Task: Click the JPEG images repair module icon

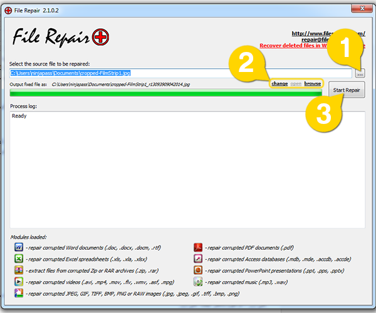Action: (19, 293)
